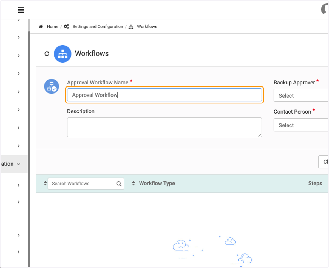The image size is (329, 268).
Task: Click the Approval Workflow Name label
Action: pos(98,82)
